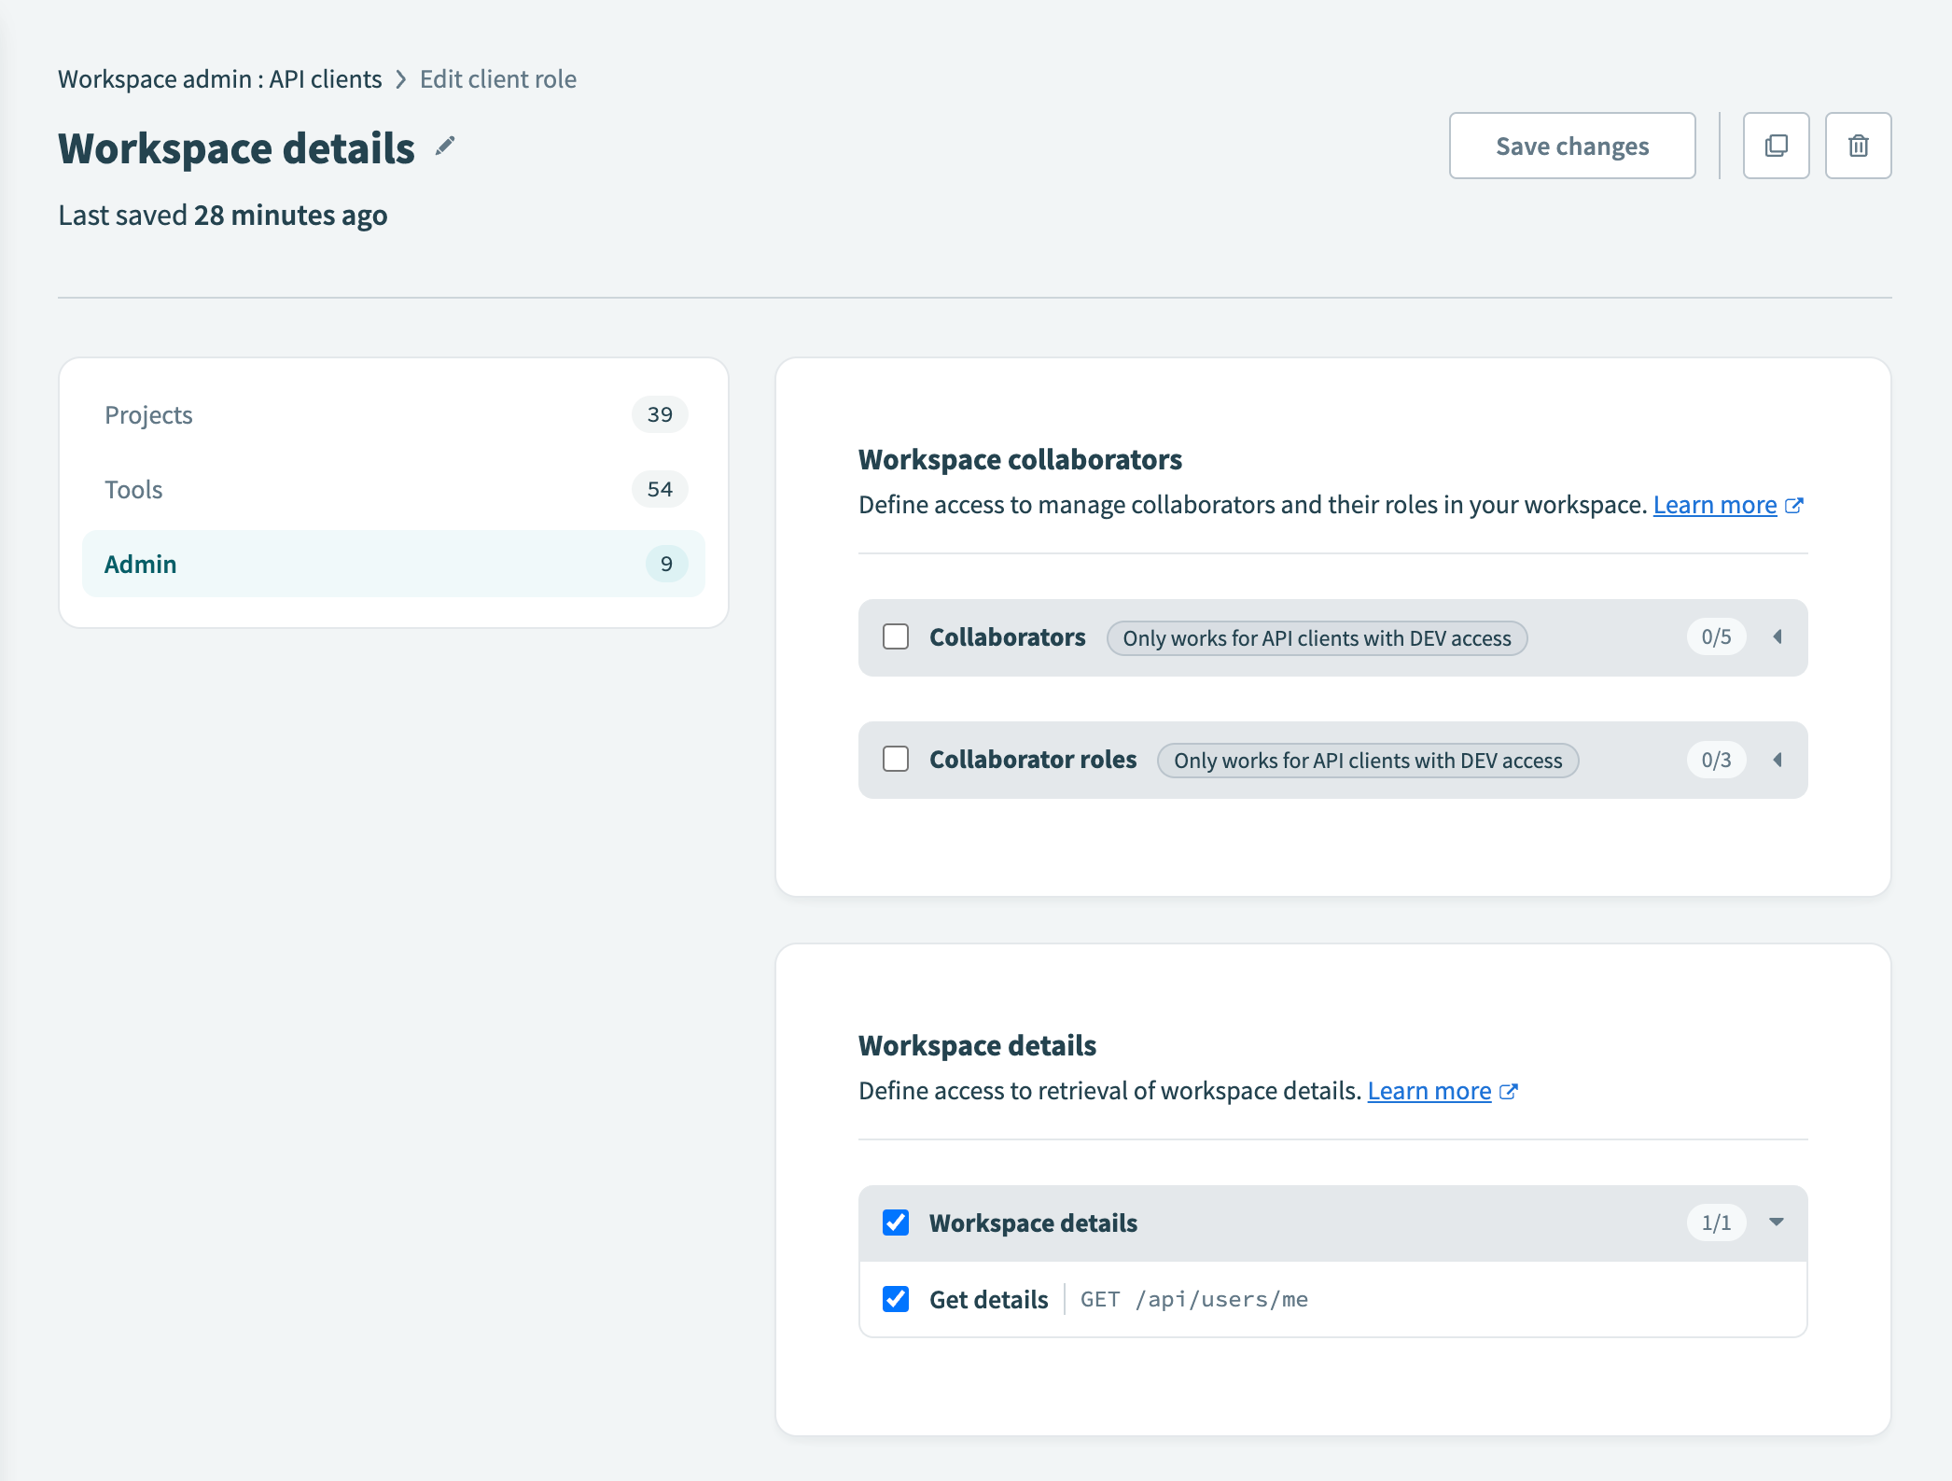Viewport: 1952px width, 1481px height.
Task: Select the Projects category in sidebar
Action: click(148, 414)
